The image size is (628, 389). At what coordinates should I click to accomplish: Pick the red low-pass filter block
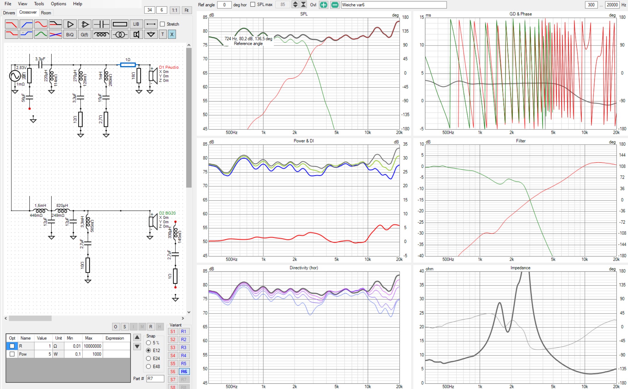(x=12, y=24)
